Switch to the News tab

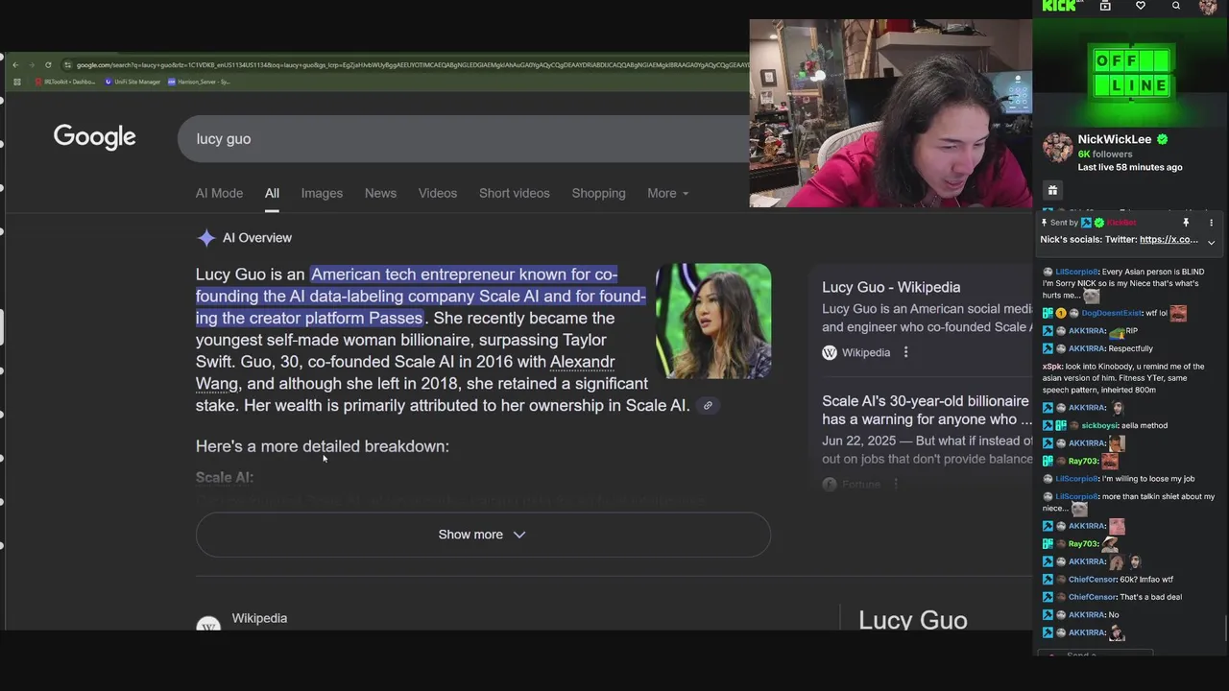380,193
